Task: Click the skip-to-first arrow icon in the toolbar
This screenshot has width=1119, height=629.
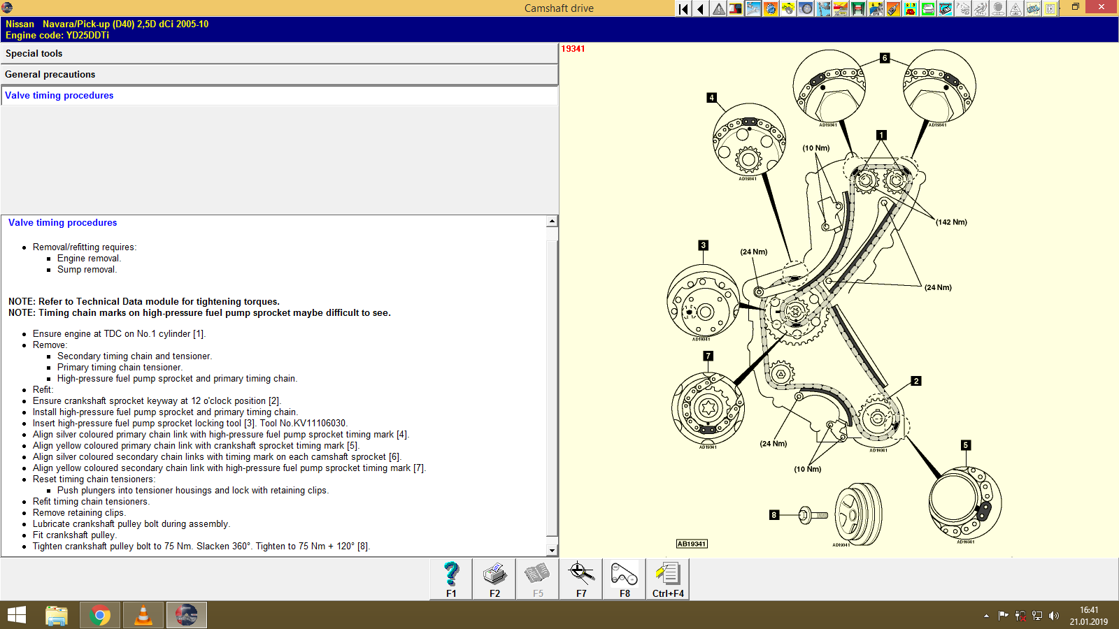Action: (x=683, y=9)
